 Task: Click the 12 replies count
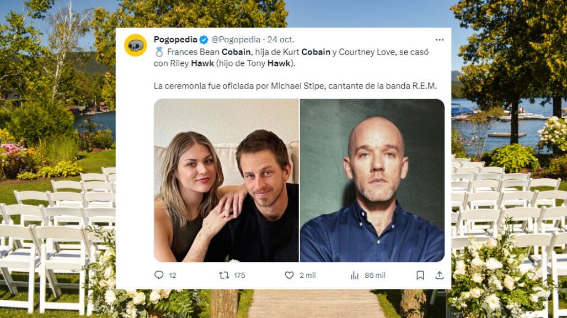tap(173, 276)
